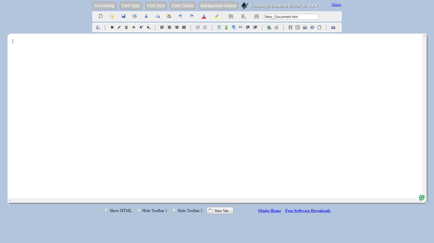Click the New_Document.htm filename field

(291, 17)
